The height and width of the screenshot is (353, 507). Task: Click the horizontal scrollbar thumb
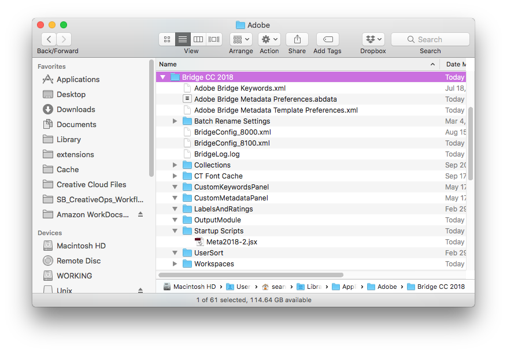(x=251, y=275)
